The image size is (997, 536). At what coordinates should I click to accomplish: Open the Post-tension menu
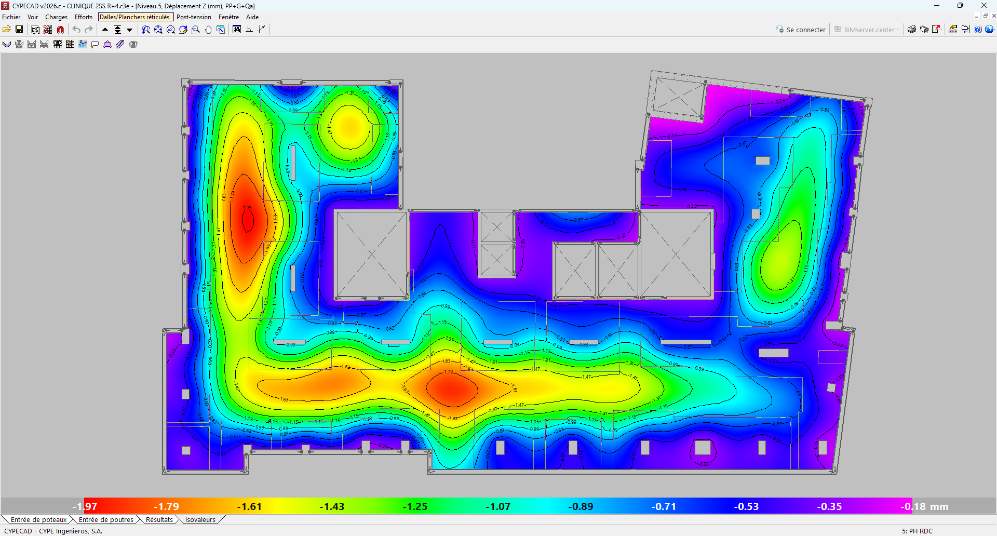(x=194, y=17)
